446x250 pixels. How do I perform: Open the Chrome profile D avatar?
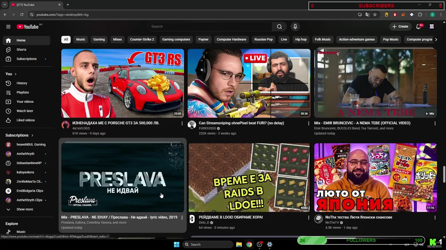[x=432, y=15]
